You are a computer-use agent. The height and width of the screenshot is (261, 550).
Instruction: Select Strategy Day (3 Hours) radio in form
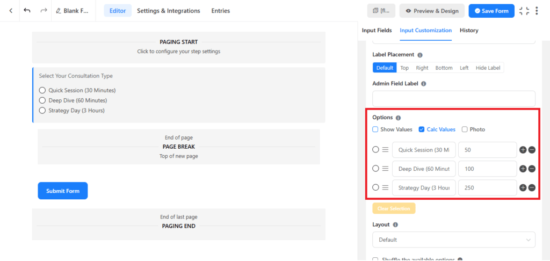click(42, 111)
